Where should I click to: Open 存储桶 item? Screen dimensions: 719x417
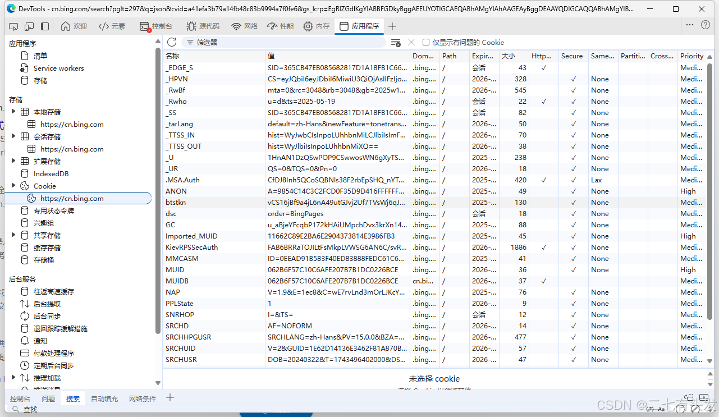pyautogui.click(x=44, y=260)
